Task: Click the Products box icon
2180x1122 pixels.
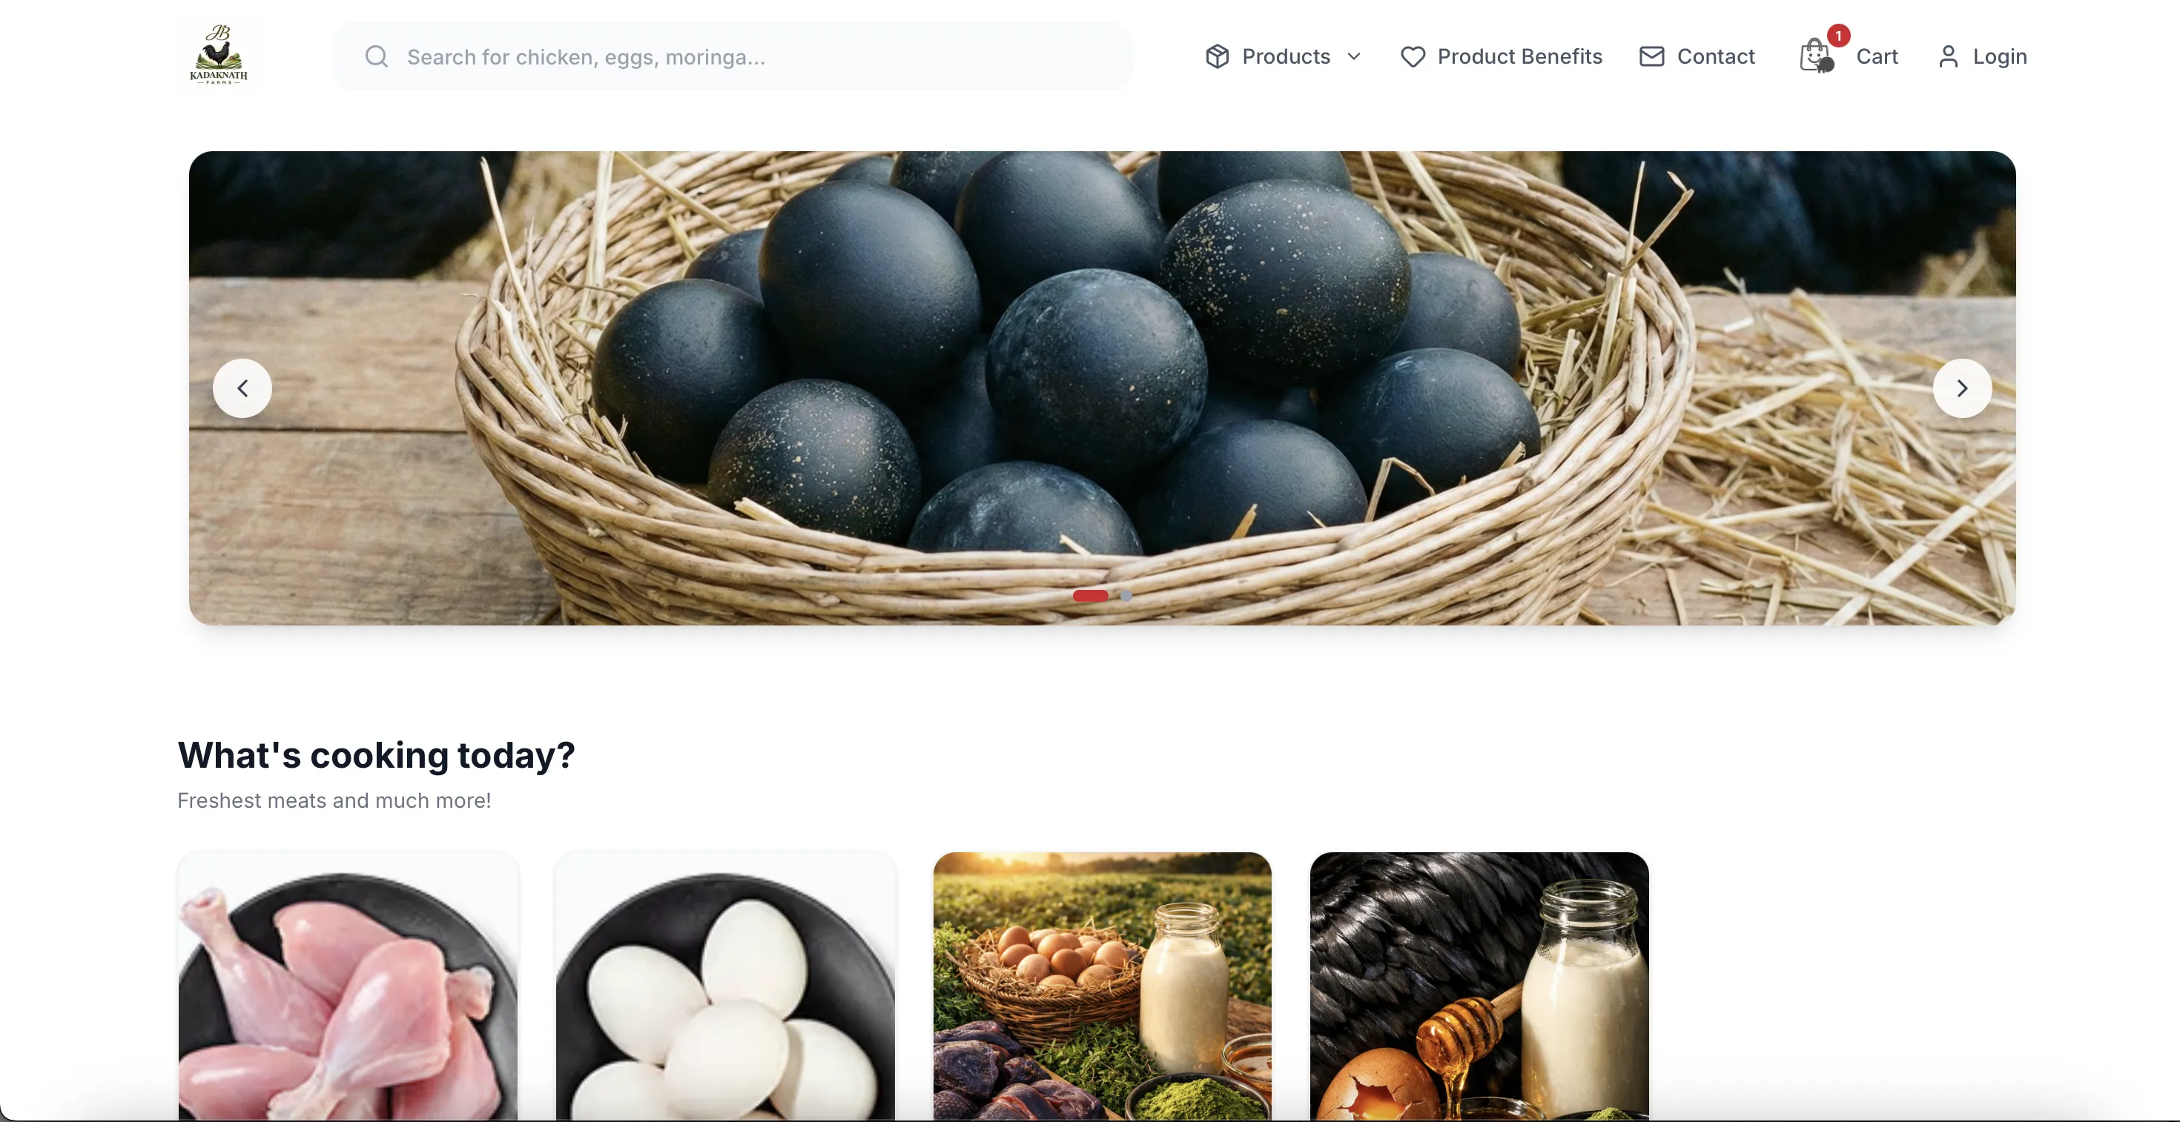Action: pyautogui.click(x=1217, y=56)
